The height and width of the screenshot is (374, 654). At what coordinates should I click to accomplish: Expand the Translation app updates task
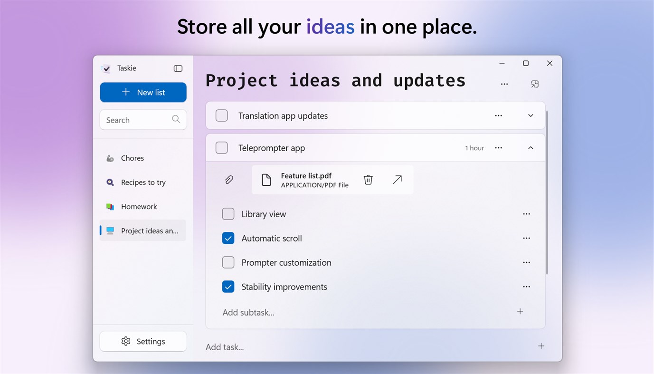point(531,115)
